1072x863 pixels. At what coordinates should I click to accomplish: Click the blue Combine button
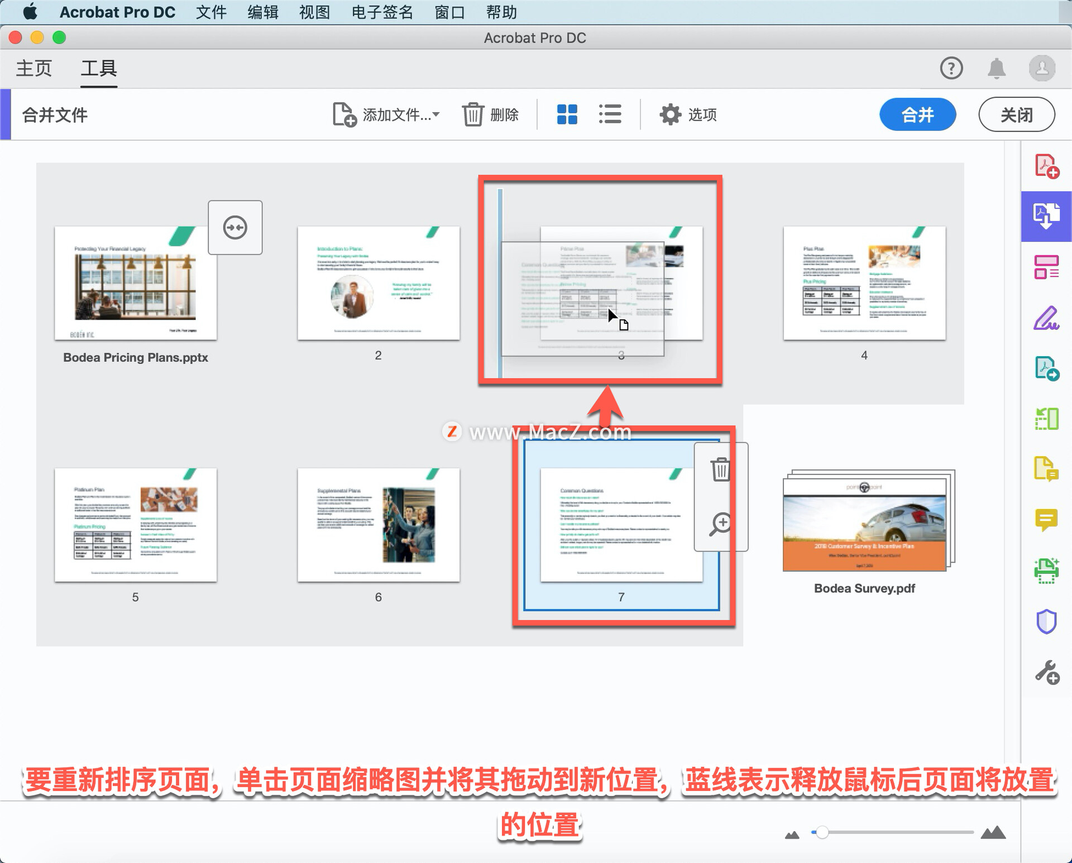pyautogui.click(x=917, y=114)
